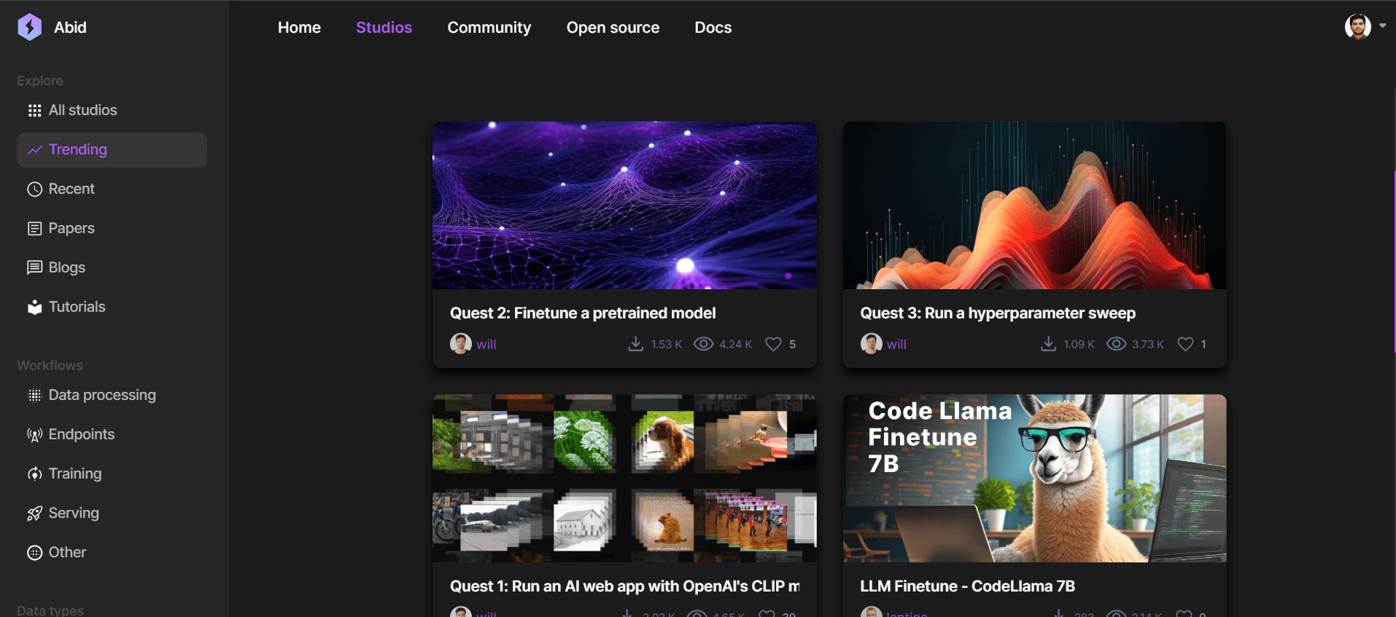Filter by Other workflow
The image size is (1396, 617).
pyautogui.click(x=112, y=553)
